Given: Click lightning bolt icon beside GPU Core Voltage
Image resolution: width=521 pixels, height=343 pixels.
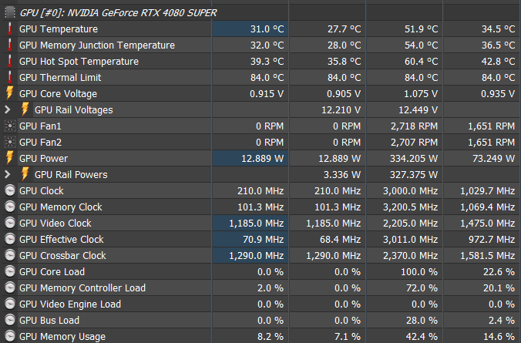Looking at the screenshot, I should 10,93.
